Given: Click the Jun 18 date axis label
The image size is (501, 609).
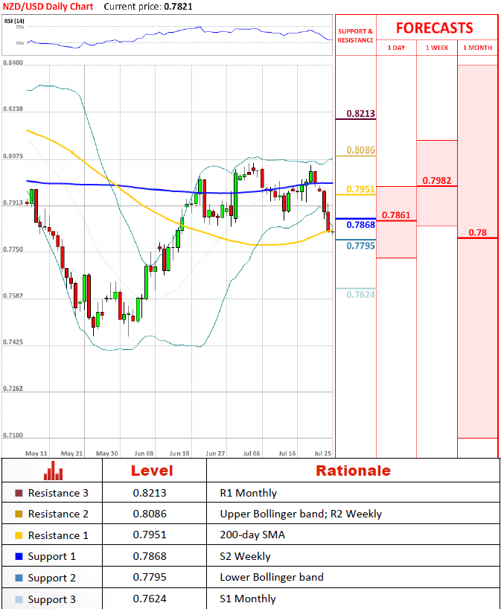Looking at the screenshot, I should pos(179,453).
